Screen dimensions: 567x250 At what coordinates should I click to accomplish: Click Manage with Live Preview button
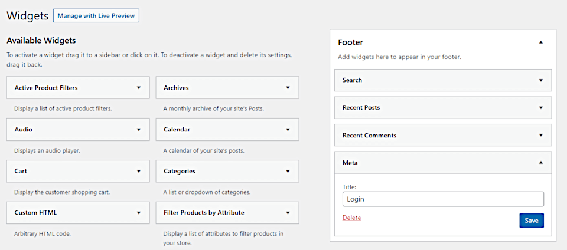tap(96, 16)
